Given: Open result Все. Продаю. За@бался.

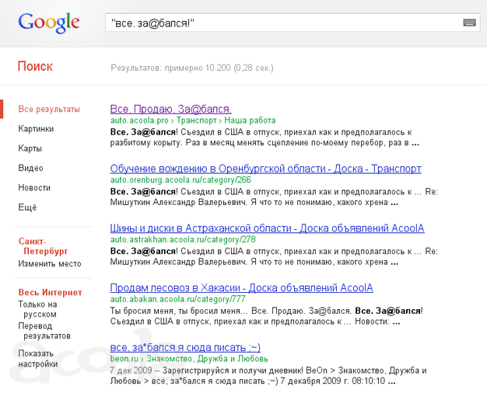Looking at the screenshot, I should click(x=171, y=109).
